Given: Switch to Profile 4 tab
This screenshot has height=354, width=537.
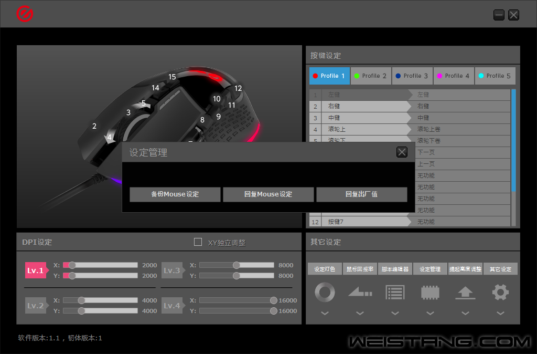Looking at the screenshot, I should (454, 76).
